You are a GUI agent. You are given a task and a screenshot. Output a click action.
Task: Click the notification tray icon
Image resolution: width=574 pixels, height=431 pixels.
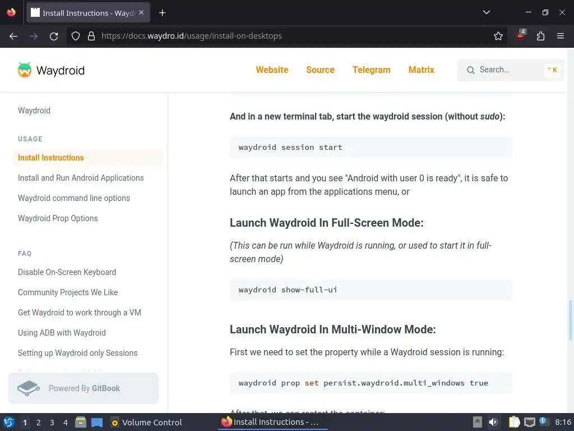tap(543, 421)
